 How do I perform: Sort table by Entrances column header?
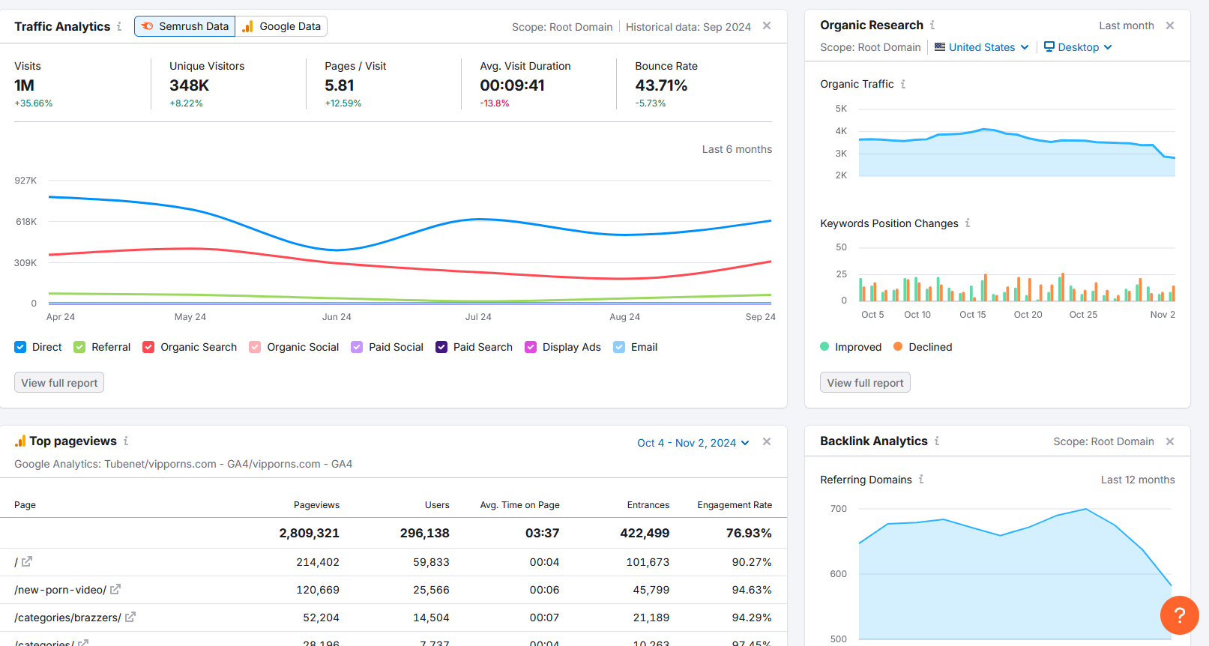648,505
